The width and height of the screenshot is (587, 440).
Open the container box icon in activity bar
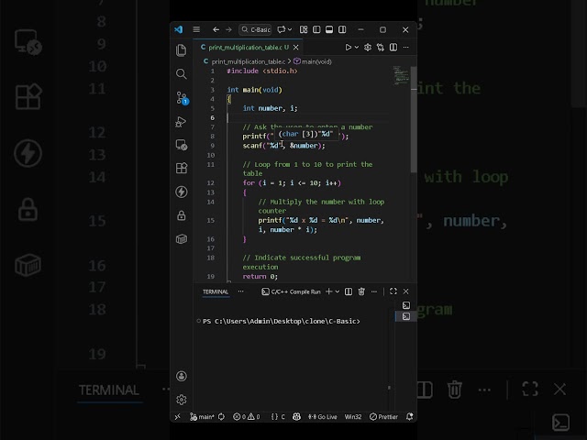[182, 238]
